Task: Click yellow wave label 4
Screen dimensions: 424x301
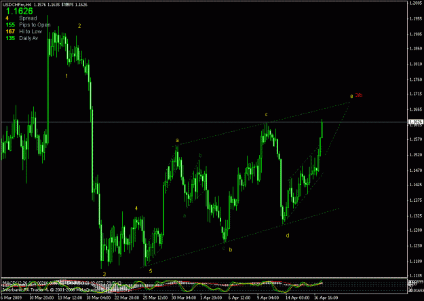Action: coord(136,209)
